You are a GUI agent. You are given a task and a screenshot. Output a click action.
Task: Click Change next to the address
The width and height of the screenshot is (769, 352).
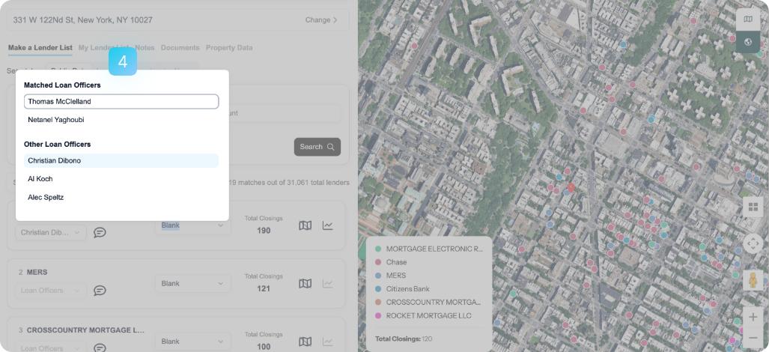[321, 20]
